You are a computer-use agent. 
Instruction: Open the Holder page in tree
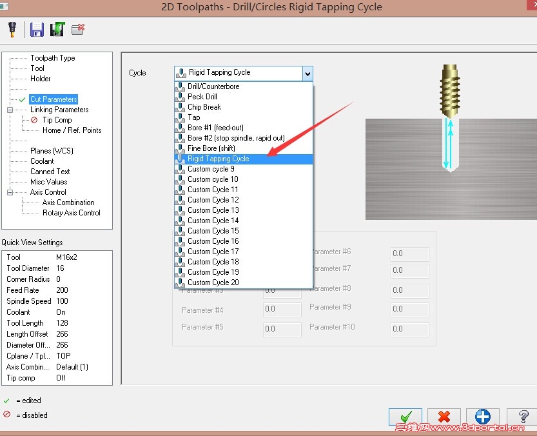(x=41, y=79)
